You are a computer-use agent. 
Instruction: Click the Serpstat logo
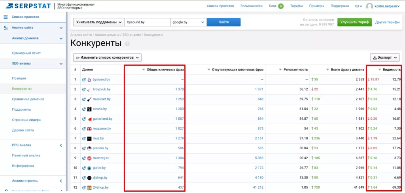(x=28, y=6)
